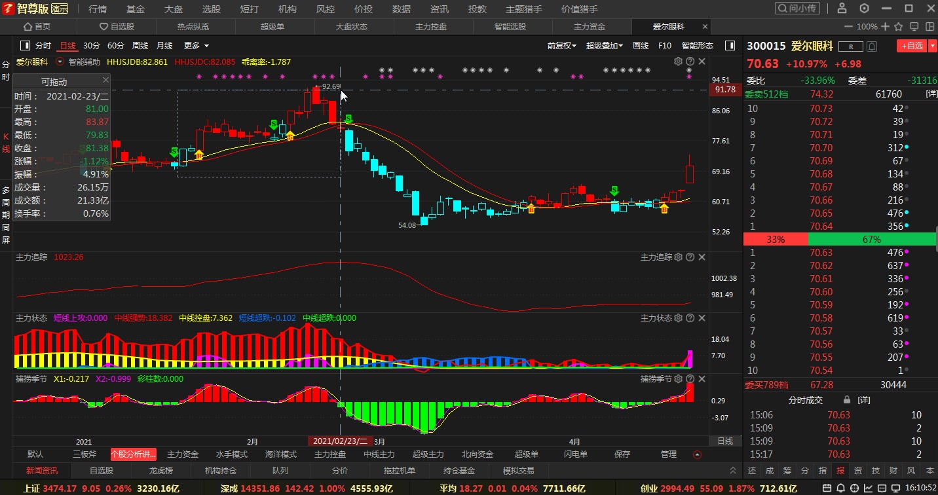Click the 33% red sell ratio bar
Screen dimensions: 938x495
point(776,240)
